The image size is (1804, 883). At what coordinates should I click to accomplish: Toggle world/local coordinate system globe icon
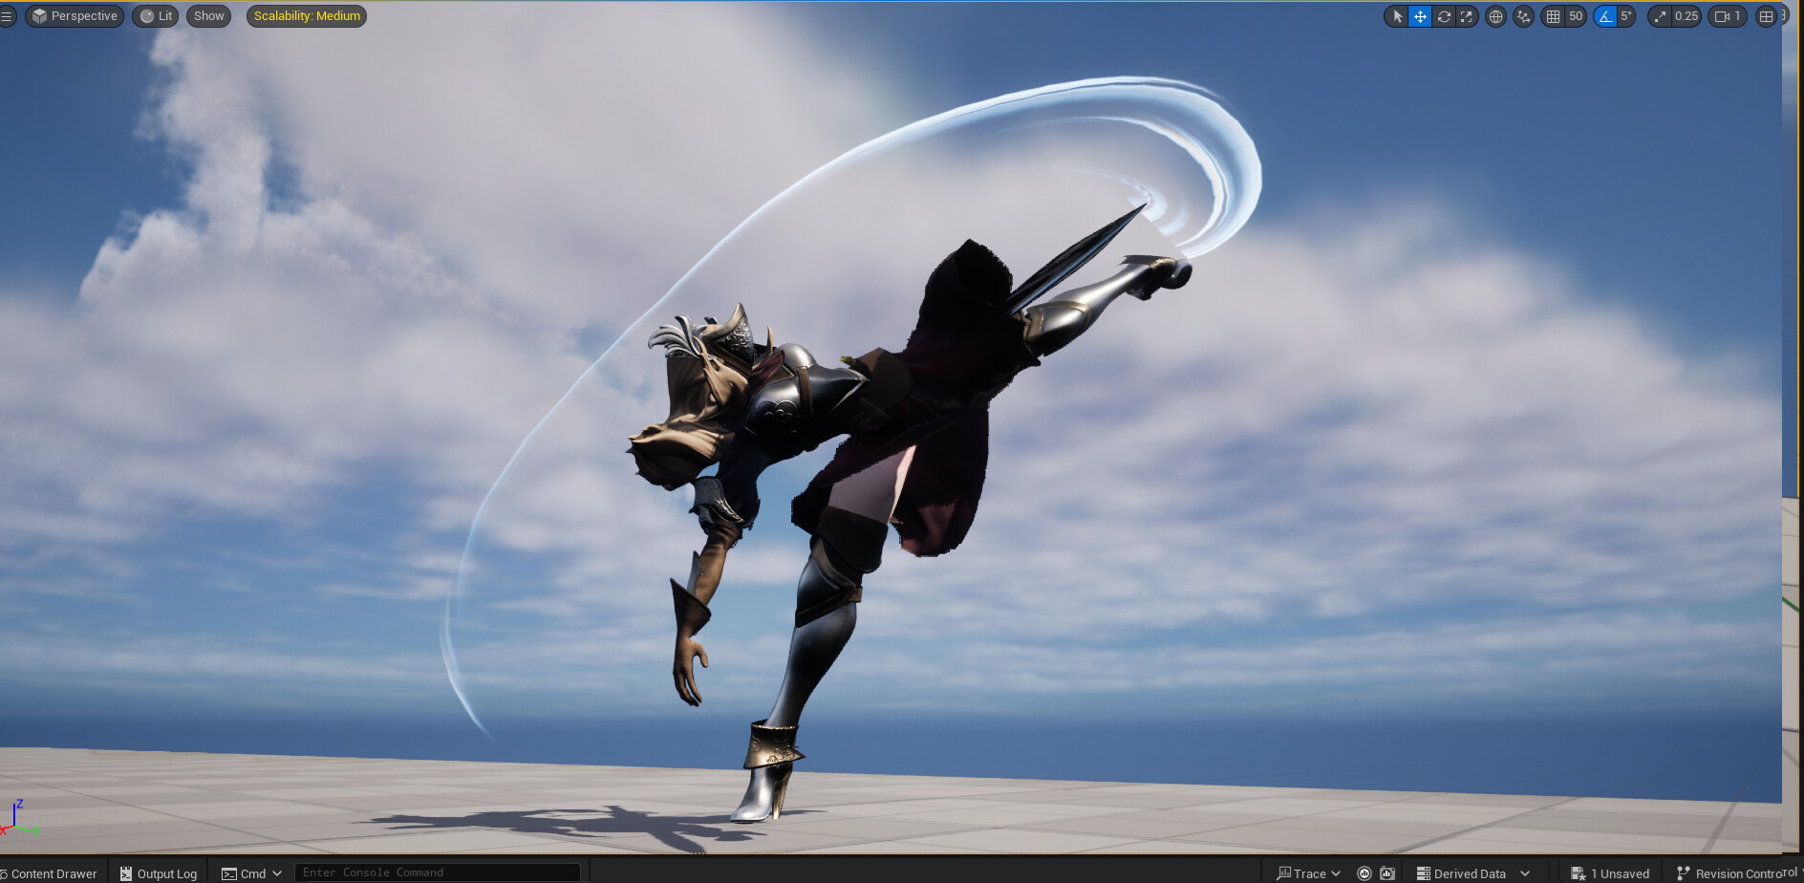(1495, 16)
